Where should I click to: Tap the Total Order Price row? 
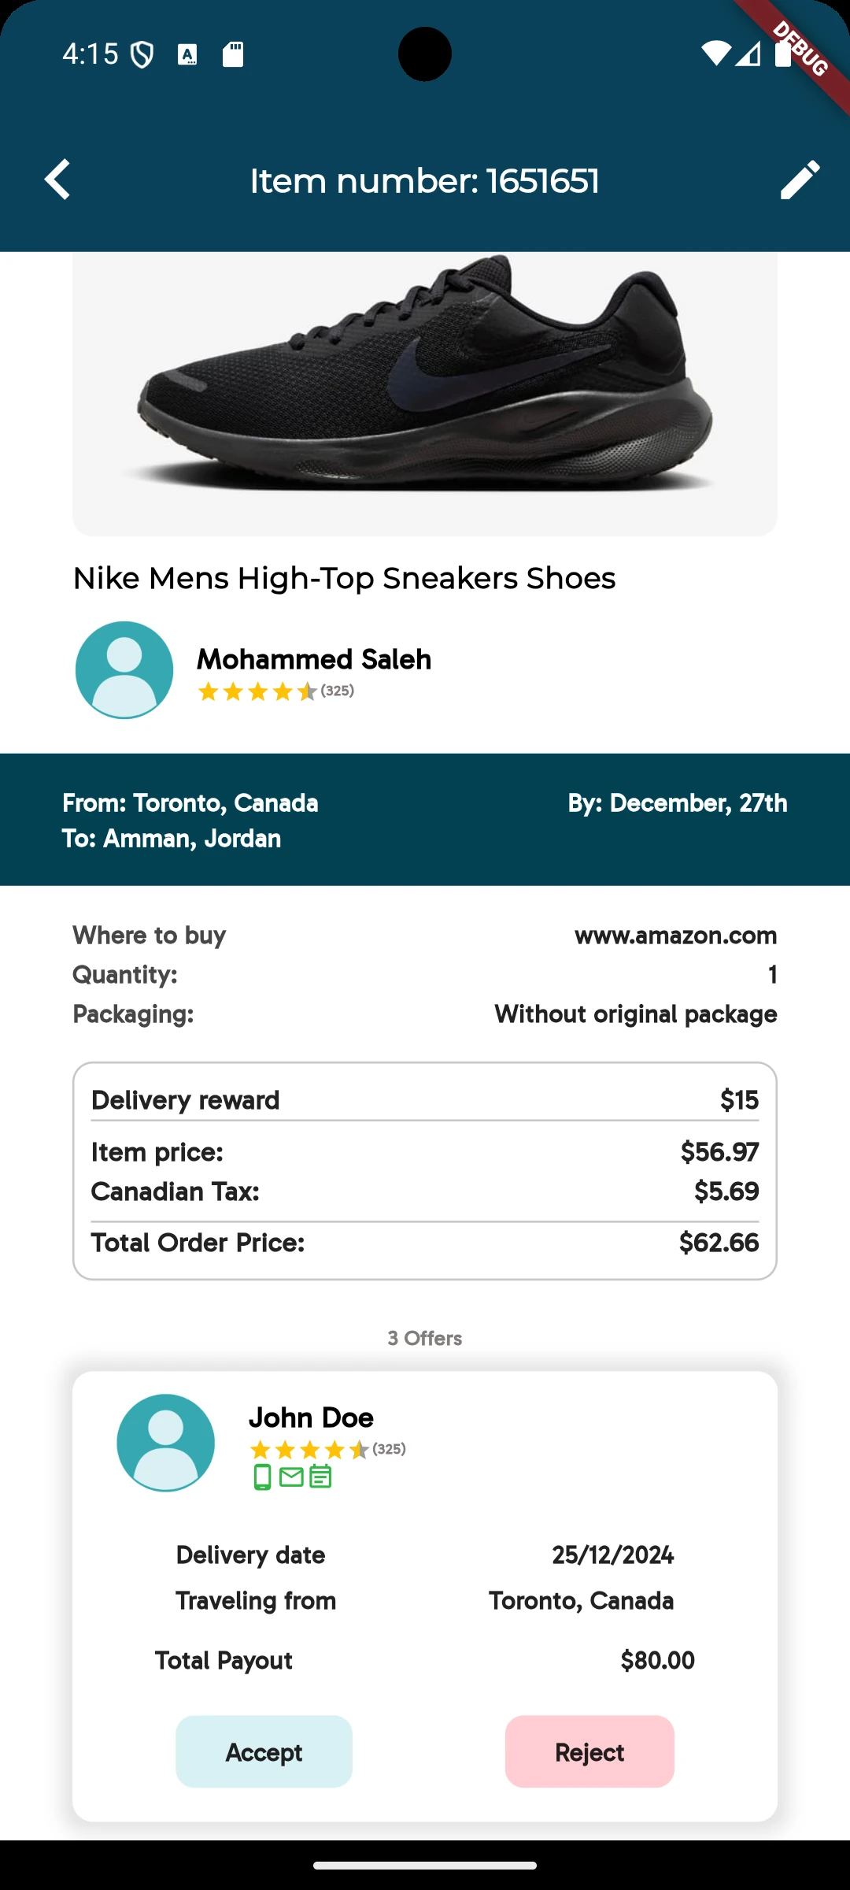click(425, 1243)
